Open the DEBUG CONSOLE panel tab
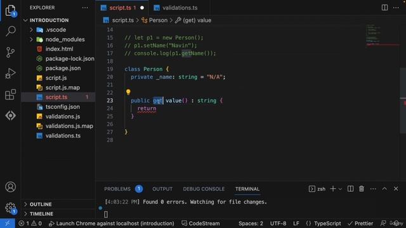Viewport: 406px width, 228px height. coord(204,189)
